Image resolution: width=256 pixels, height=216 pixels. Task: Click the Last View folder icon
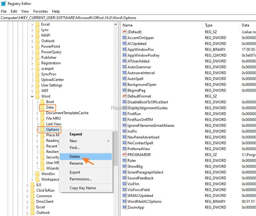click(43, 124)
